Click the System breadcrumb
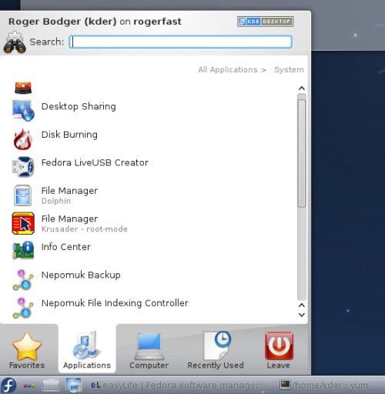The image size is (385, 394). point(289,70)
